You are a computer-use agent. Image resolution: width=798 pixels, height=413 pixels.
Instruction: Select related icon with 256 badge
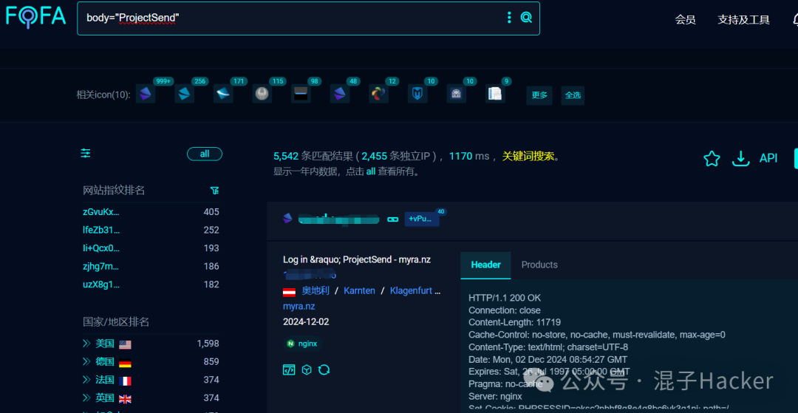184,94
